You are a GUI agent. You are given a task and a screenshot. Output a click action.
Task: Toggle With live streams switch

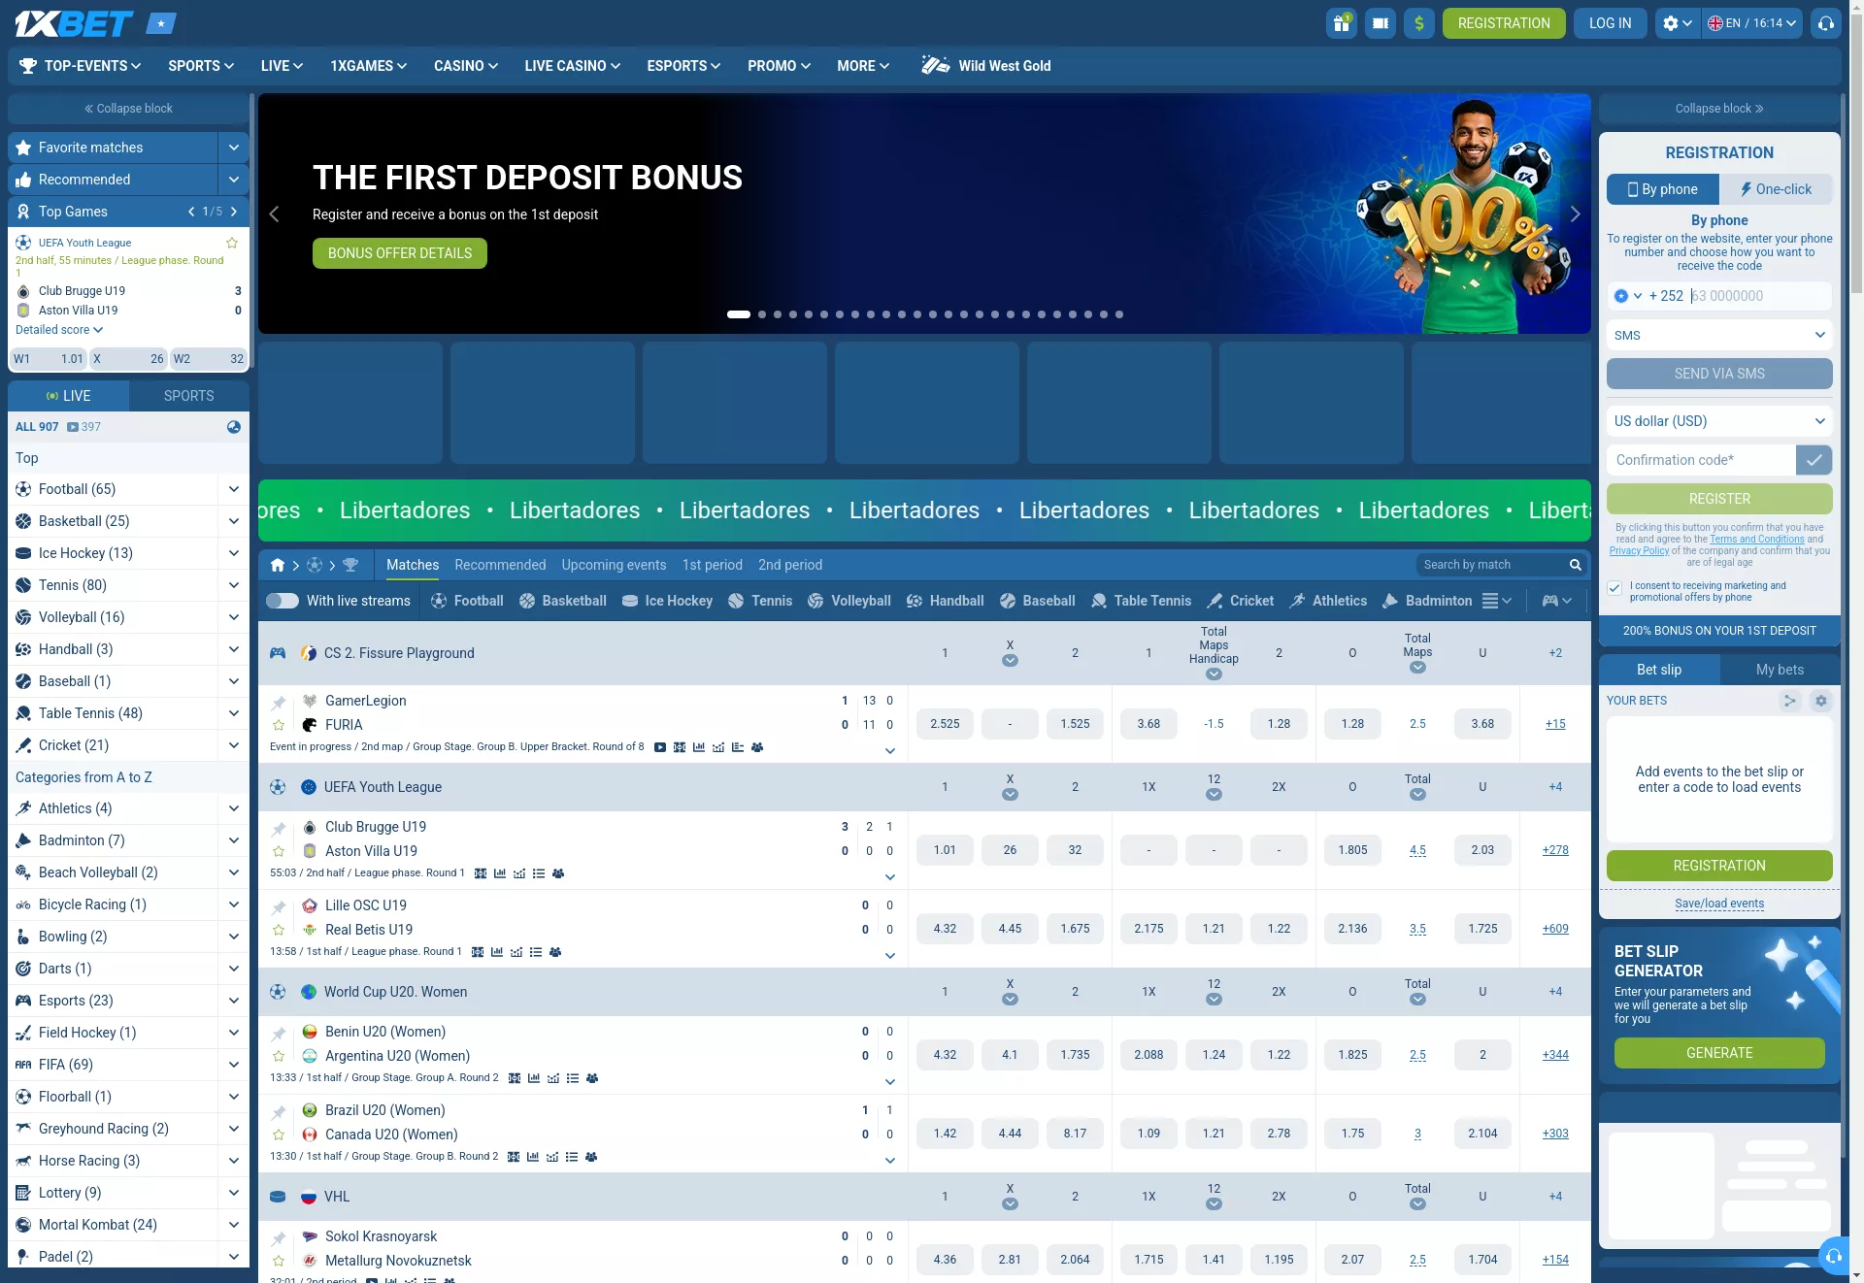tap(283, 601)
